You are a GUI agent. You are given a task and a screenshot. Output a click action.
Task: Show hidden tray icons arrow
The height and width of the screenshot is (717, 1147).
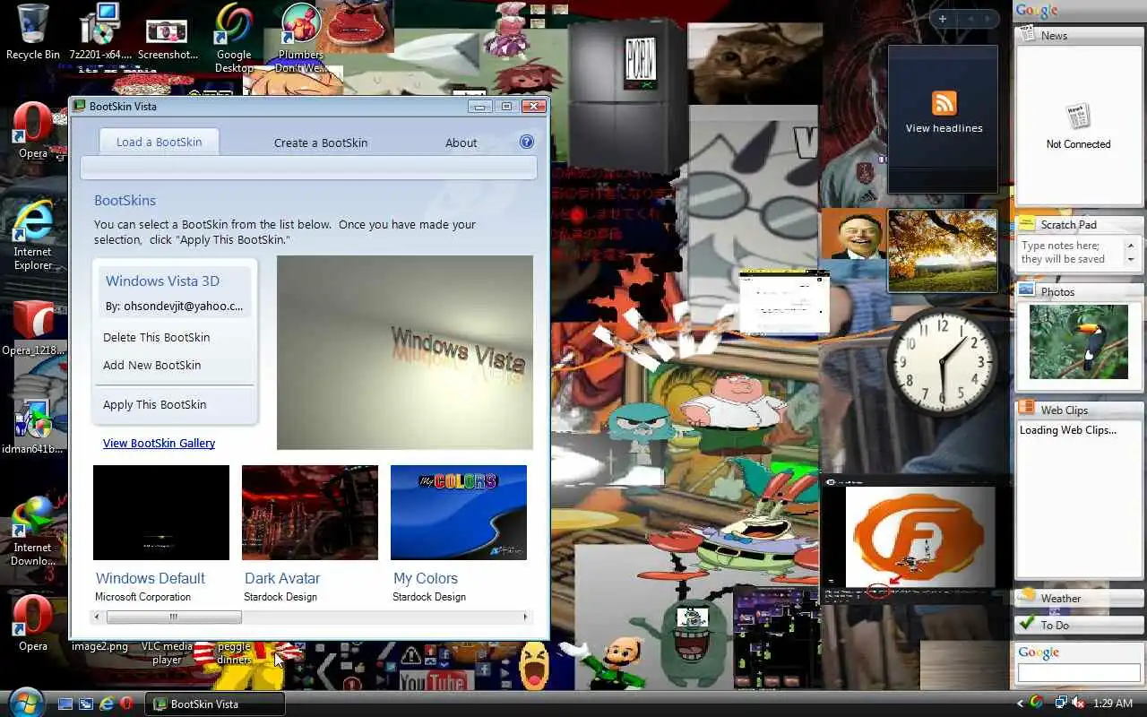pyautogui.click(x=1021, y=704)
